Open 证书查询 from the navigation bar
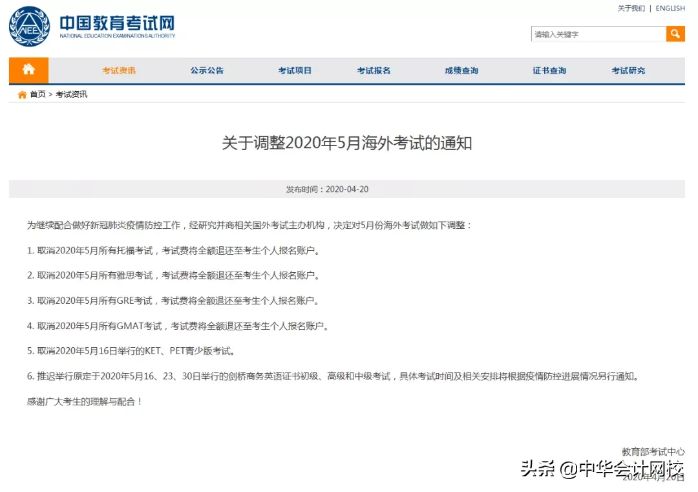The width and height of the screenshot is (698, 492). coord(549,70)
